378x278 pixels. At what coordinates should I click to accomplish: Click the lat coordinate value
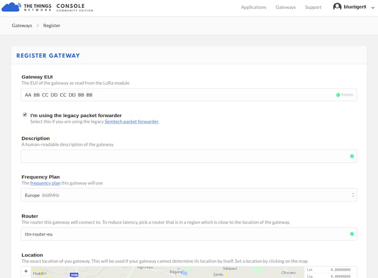(340, 270)
